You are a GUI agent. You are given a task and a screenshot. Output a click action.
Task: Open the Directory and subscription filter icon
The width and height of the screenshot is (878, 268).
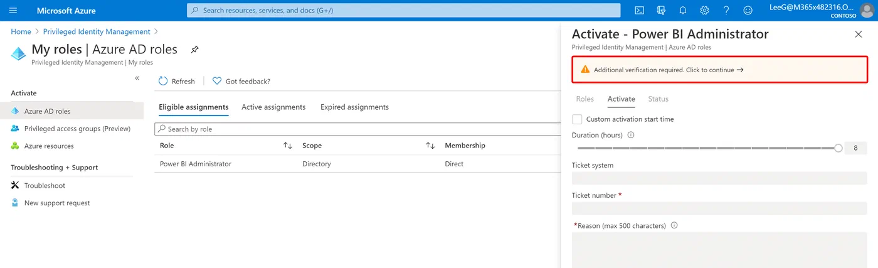coord(661,10)
